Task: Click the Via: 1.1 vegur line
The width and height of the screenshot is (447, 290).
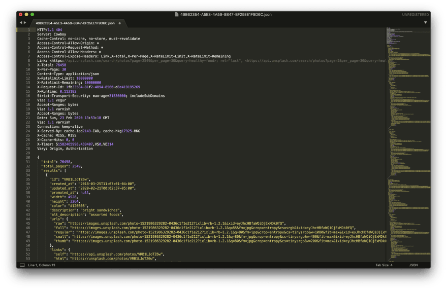Action: coord(52,100)
